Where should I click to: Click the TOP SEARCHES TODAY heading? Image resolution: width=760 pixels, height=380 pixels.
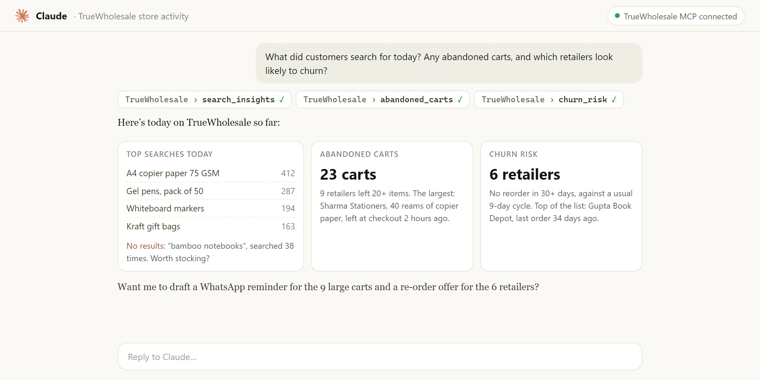tap(169, 154)
